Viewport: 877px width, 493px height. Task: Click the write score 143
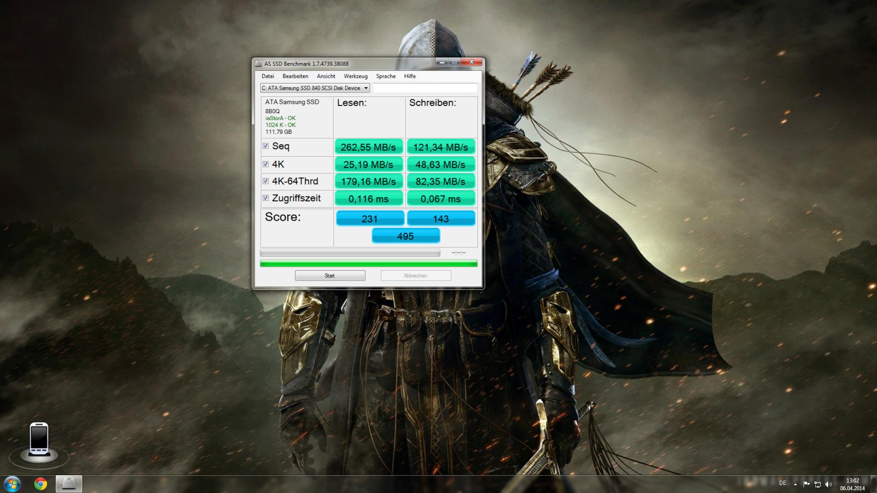click(441, 218)
